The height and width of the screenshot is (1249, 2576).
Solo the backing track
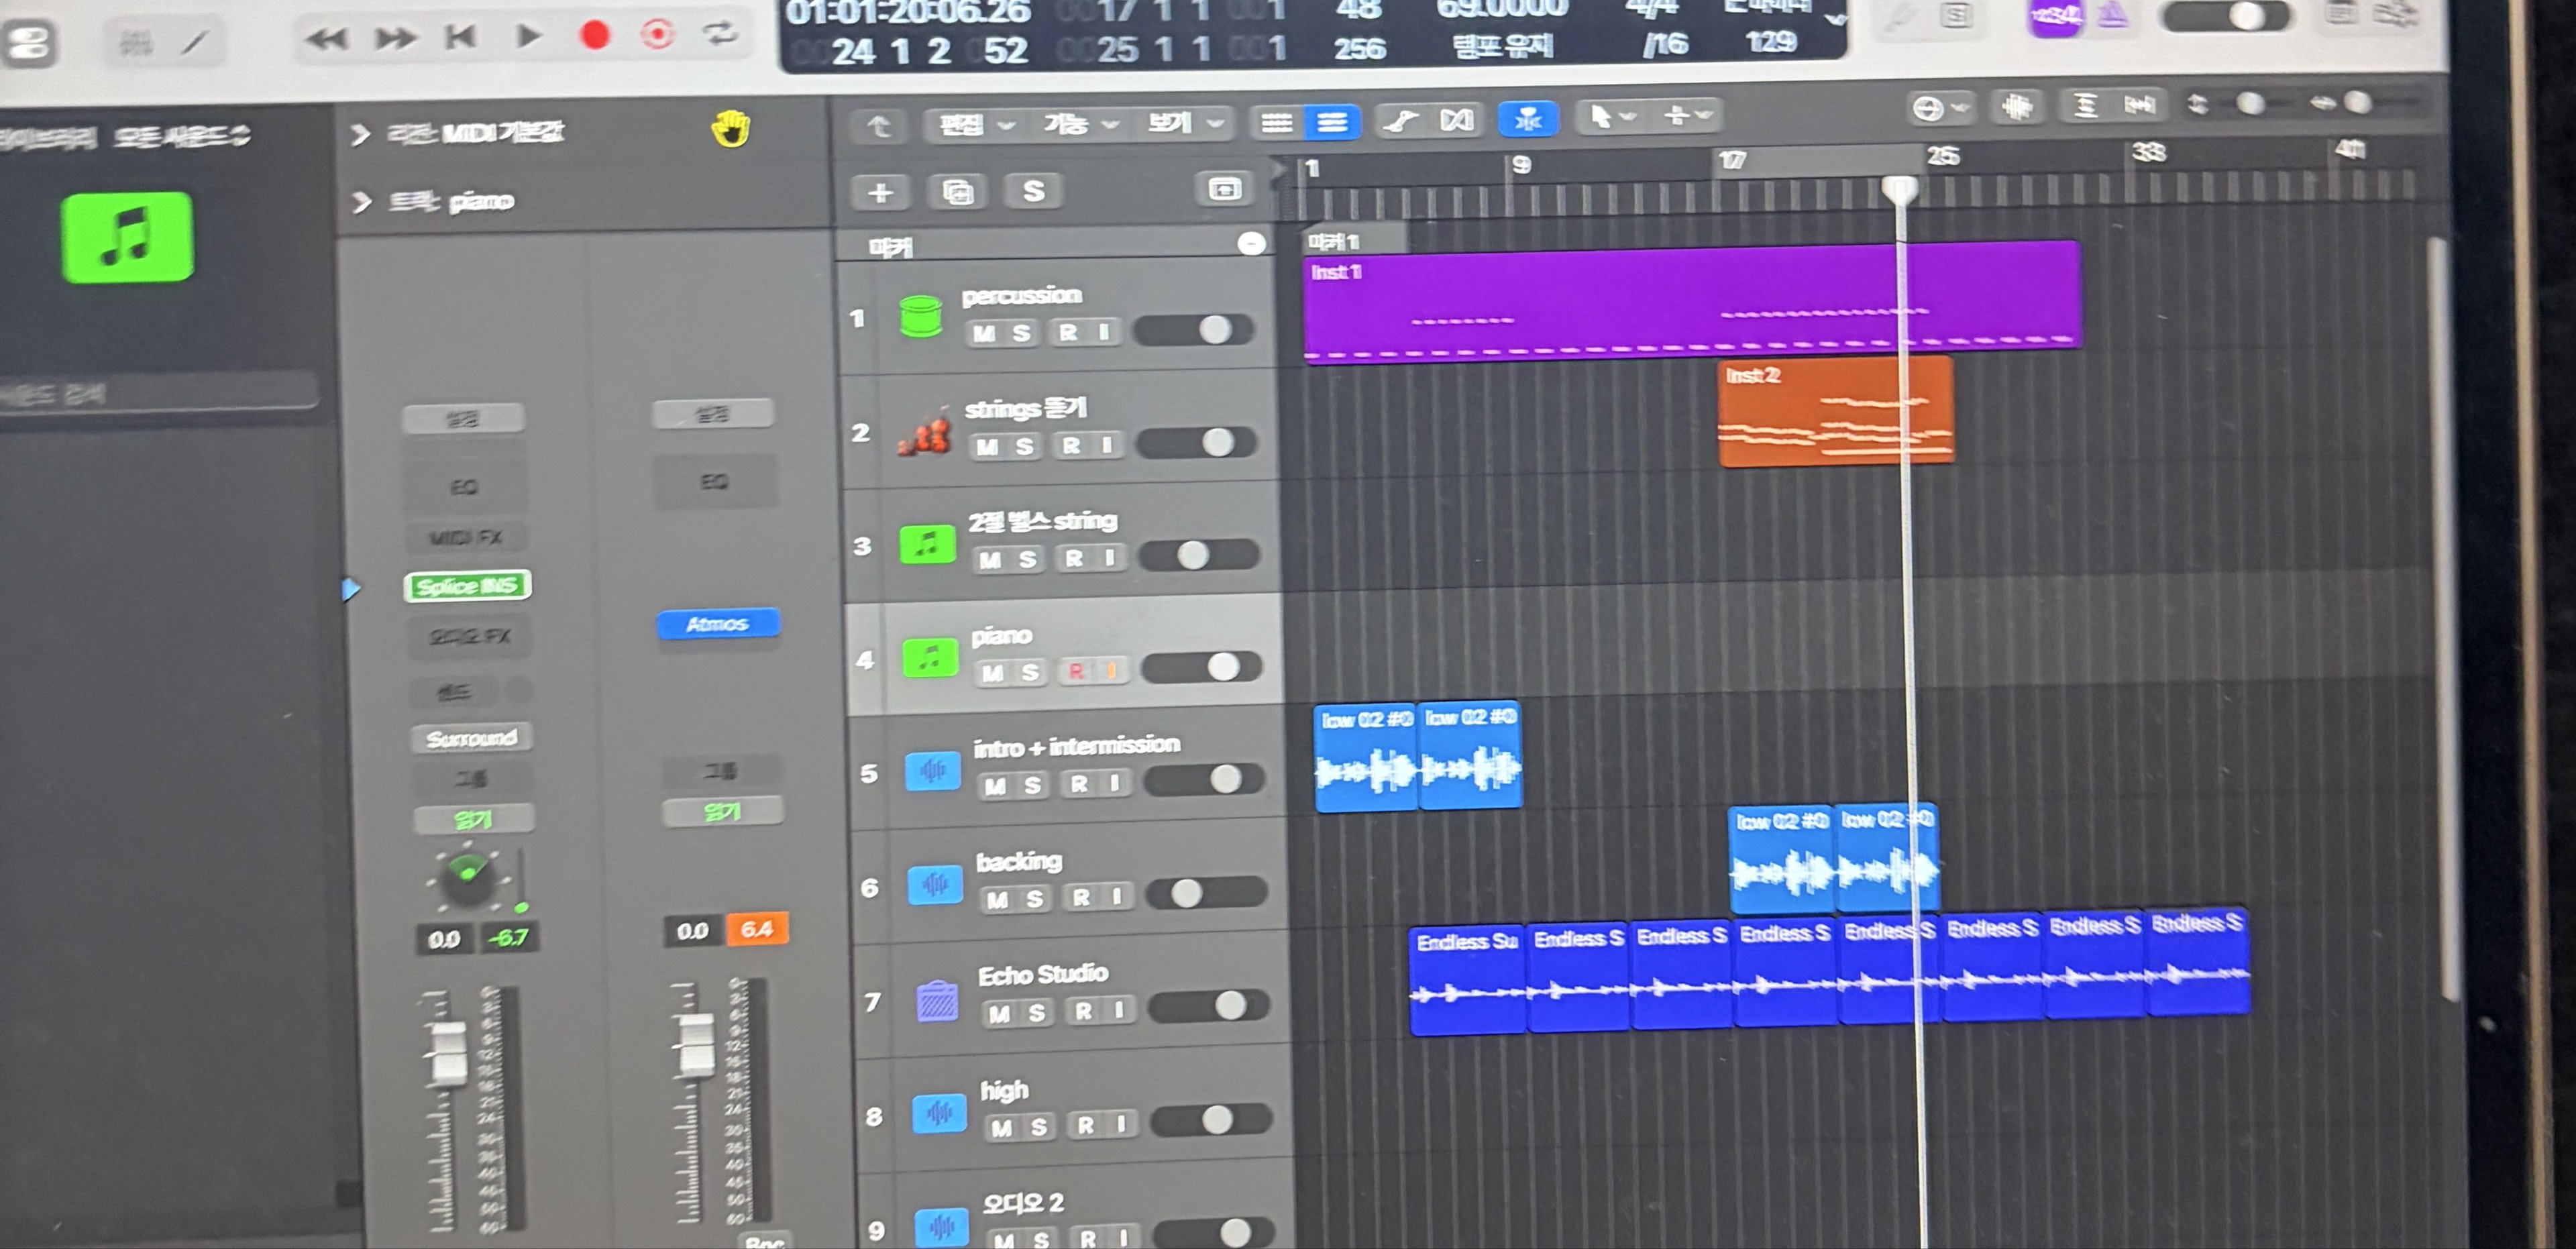tap(1034, 899)
